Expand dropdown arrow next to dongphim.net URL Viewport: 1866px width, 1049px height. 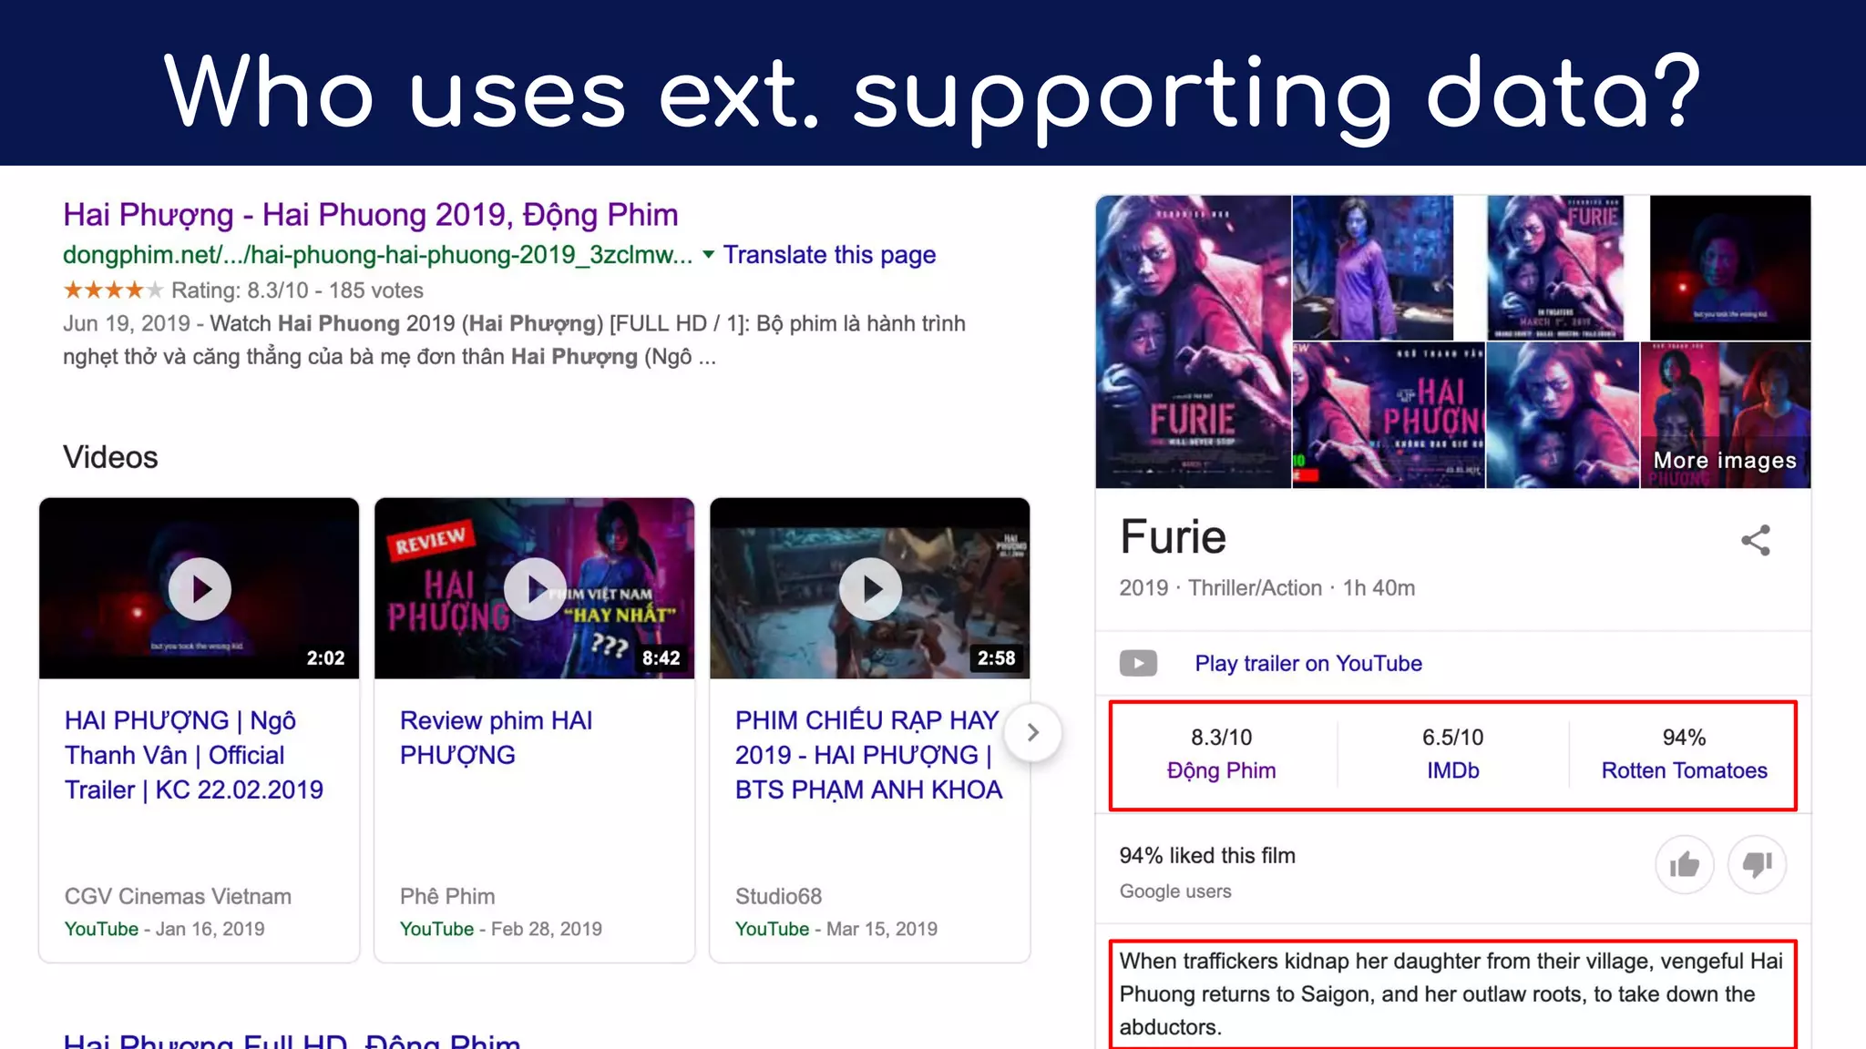[708, 255]
